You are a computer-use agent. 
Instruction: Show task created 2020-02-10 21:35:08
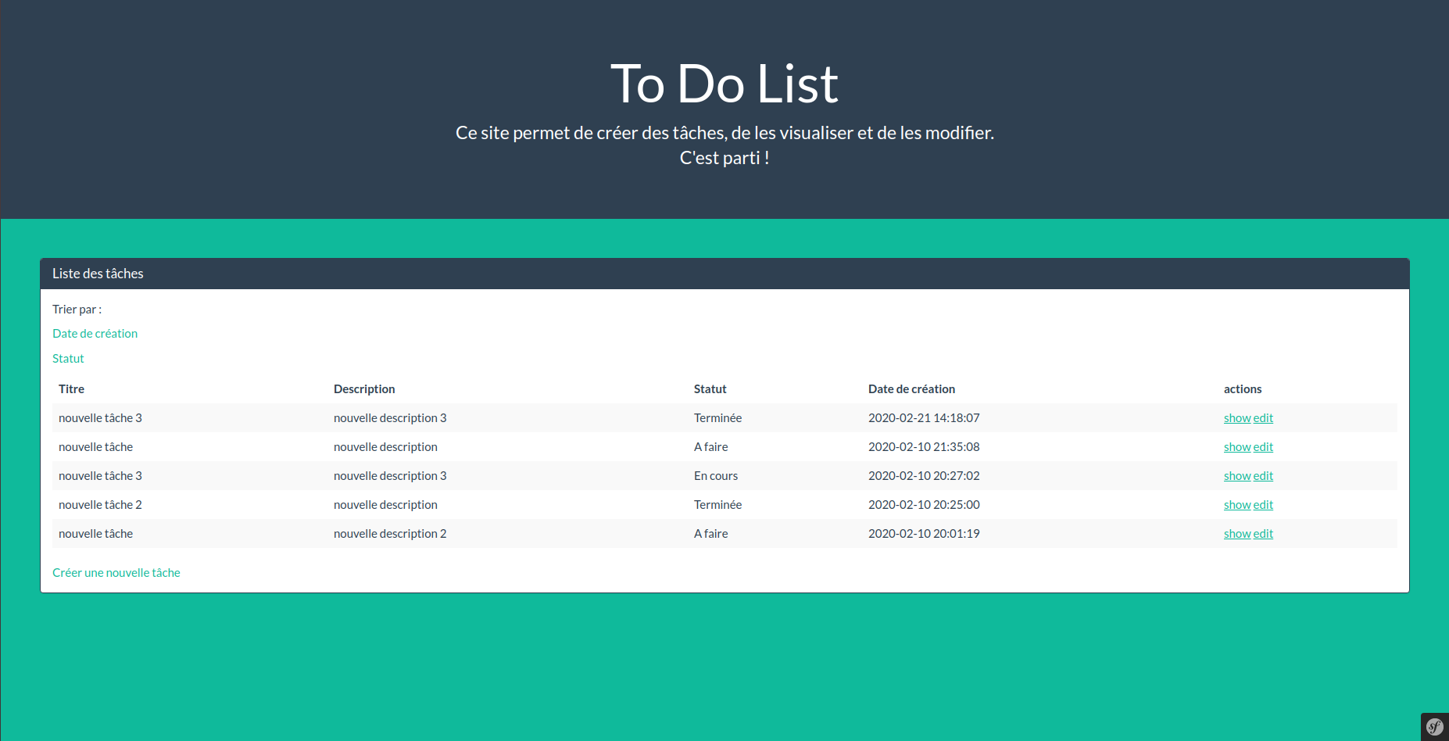click(x=1237, y=447)
